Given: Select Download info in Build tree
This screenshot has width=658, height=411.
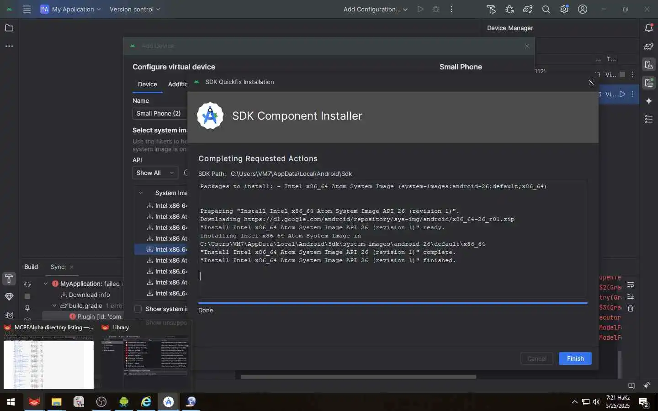Looking at the screenshot, I should tap(89, 295).
